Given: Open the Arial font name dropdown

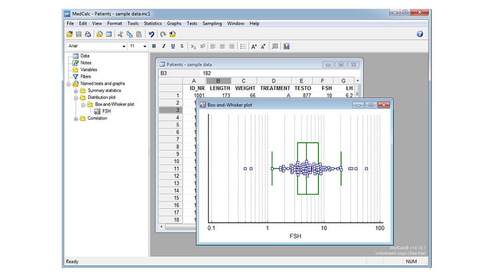Looking at the screenshot, I should (x=124, y=46).
